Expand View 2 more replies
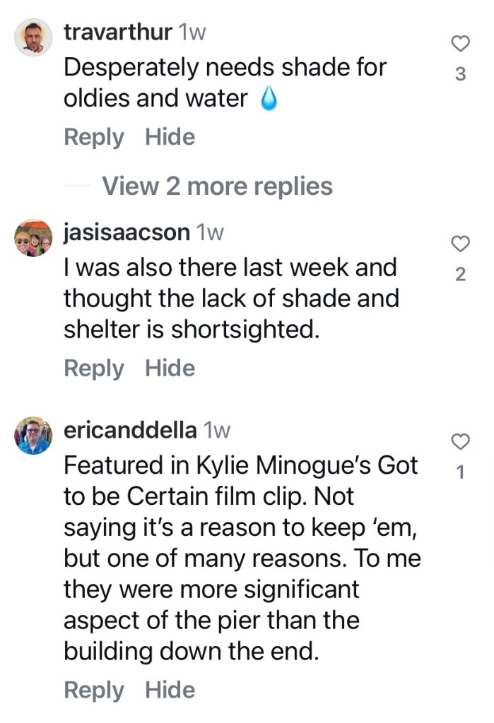Screen dimensions: 494x723 pyautogui.click(x=217, y=186)
